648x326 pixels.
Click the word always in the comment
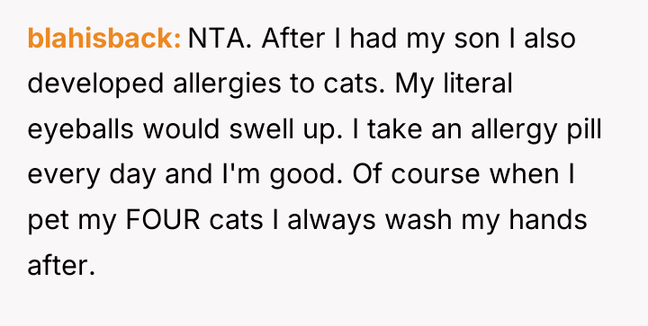331,221
